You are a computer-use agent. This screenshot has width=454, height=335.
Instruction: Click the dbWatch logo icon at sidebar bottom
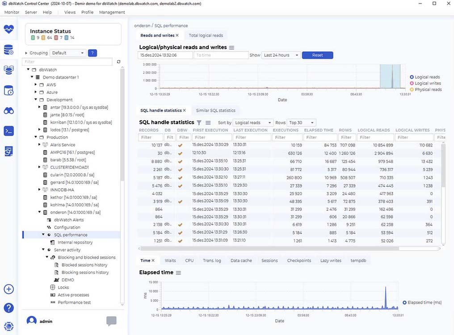tap(8, 327)
